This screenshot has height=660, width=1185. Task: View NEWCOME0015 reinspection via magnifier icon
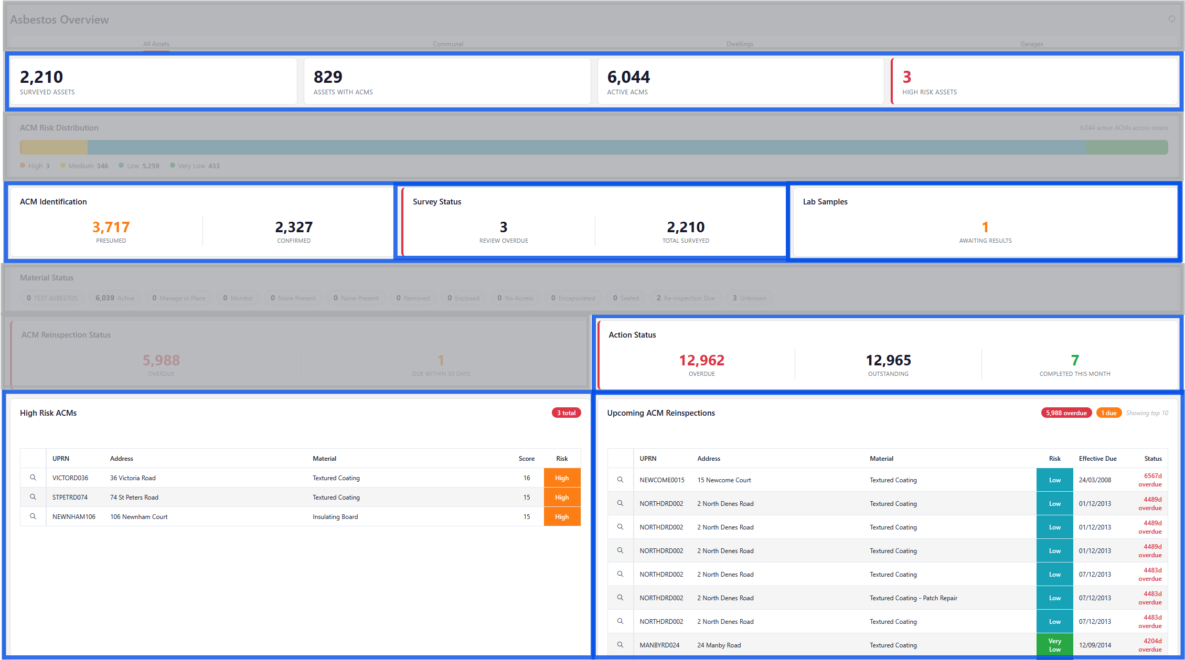point(620,480)
